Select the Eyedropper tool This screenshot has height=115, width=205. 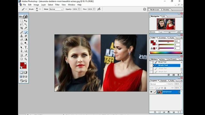click(26, 55)
